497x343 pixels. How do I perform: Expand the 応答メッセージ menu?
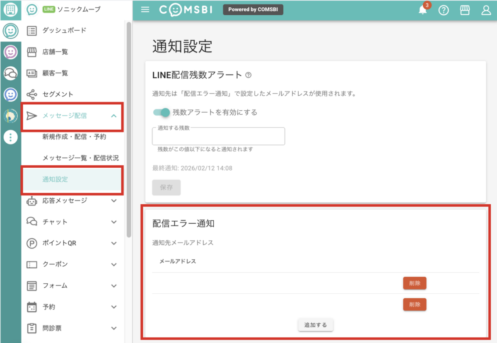point(114,200)
